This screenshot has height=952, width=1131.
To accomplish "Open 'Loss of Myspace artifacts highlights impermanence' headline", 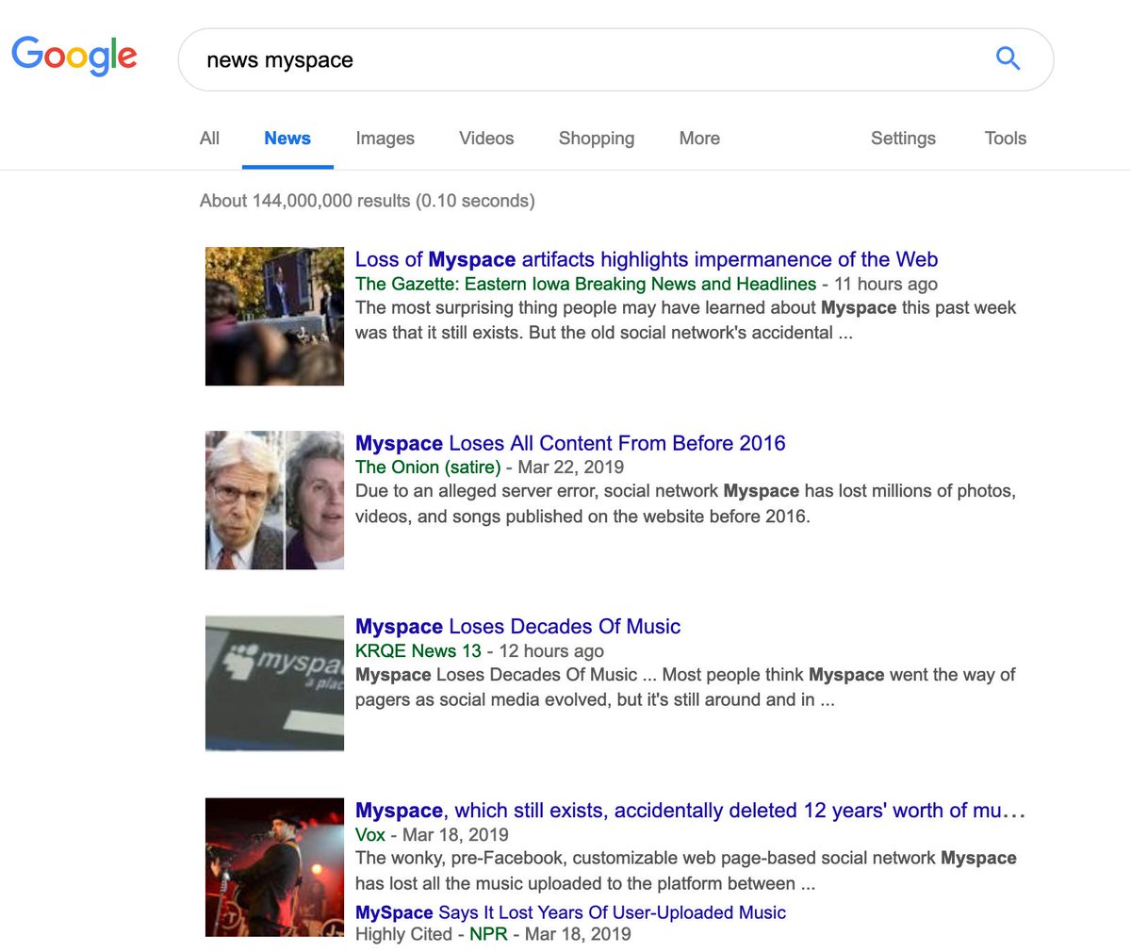I will tap(647, 259).
